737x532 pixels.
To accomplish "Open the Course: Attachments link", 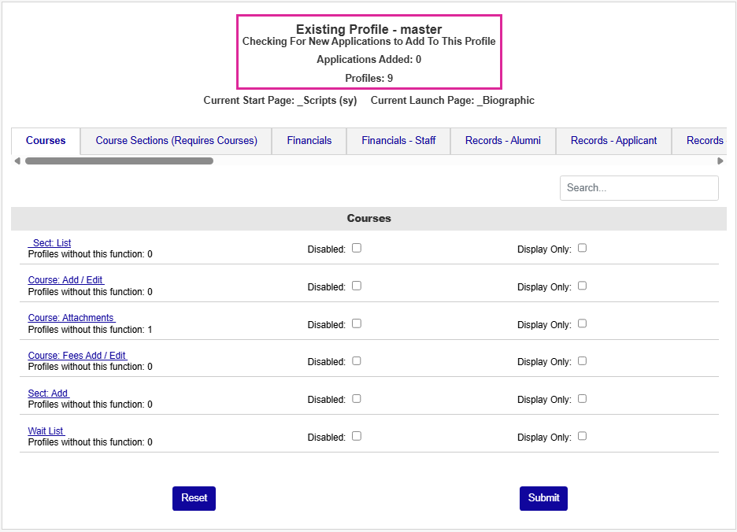I will 71,318.
